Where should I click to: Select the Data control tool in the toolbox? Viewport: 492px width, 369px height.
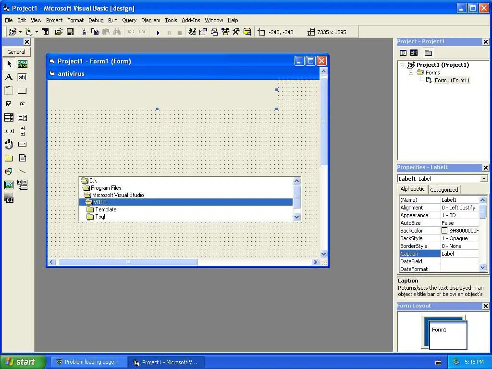pos(22,185)
